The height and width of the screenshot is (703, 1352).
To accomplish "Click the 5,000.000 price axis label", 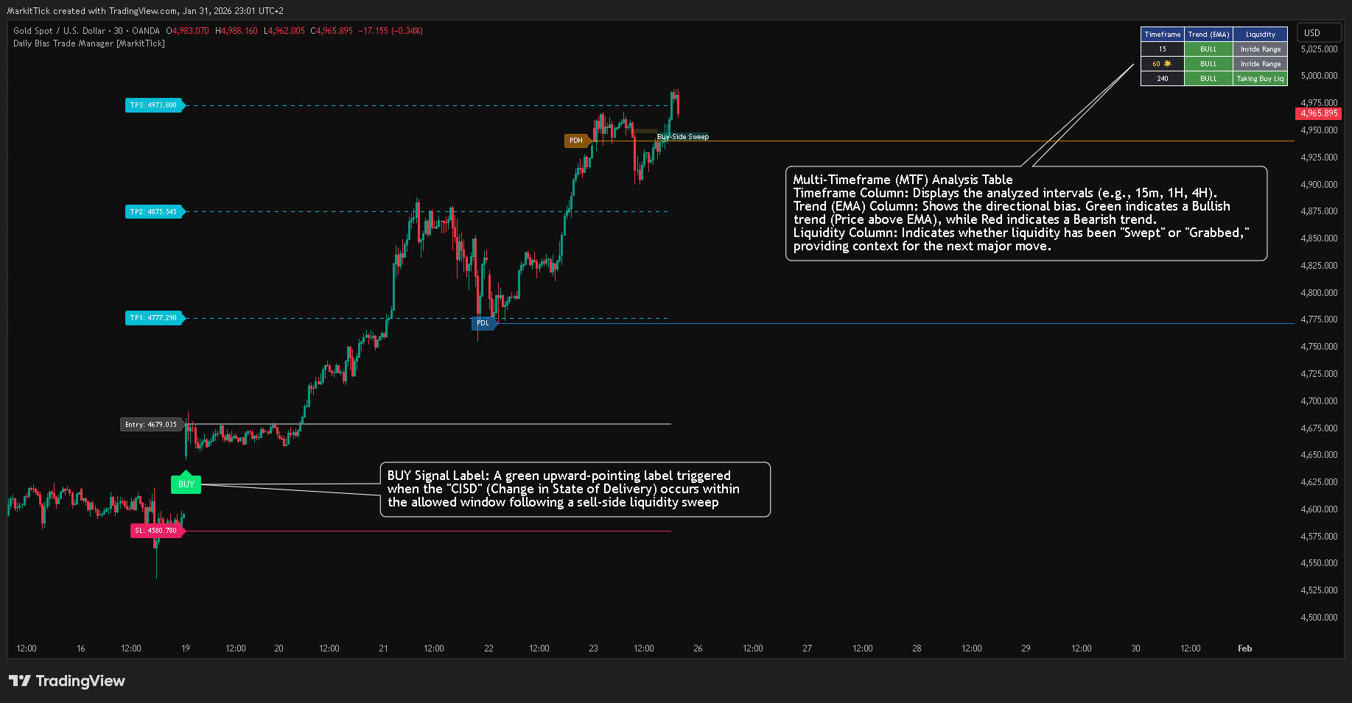I will pos(1319,76).
